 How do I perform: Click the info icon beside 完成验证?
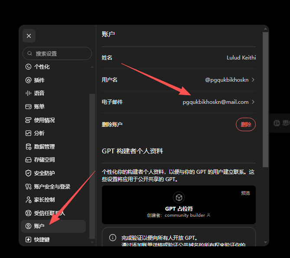(x=113, y=238)
